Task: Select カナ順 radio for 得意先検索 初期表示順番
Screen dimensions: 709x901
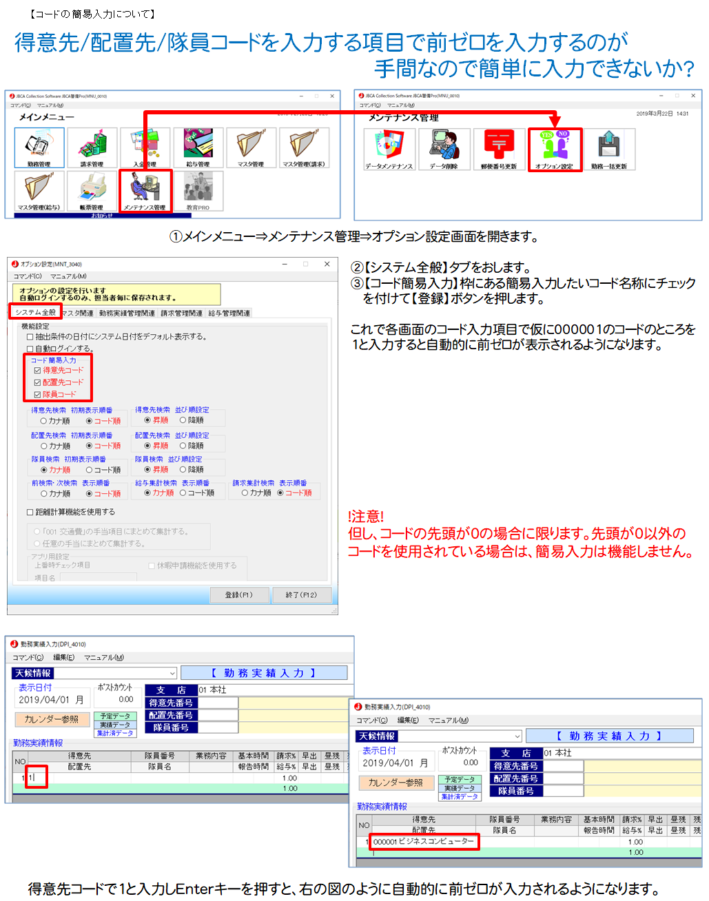Action: [43, 421]
